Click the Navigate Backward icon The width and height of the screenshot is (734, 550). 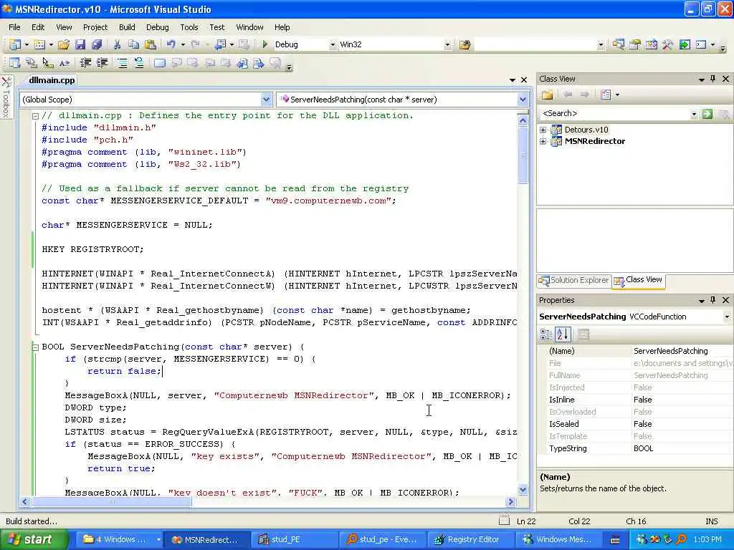point(220,44)
